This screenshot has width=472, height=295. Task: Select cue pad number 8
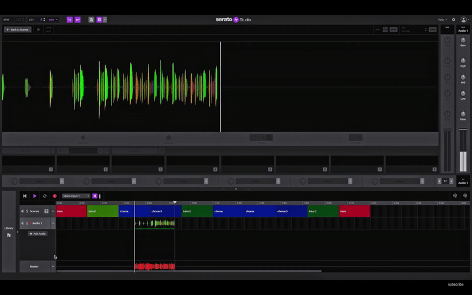tap(412, 164)
